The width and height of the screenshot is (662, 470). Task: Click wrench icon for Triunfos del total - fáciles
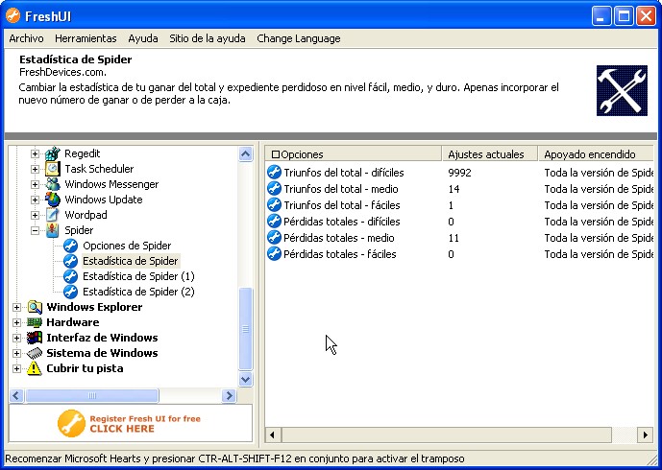(274, 205)
